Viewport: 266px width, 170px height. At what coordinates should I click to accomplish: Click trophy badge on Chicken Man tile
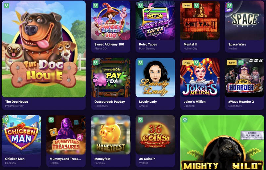(7, 120)
